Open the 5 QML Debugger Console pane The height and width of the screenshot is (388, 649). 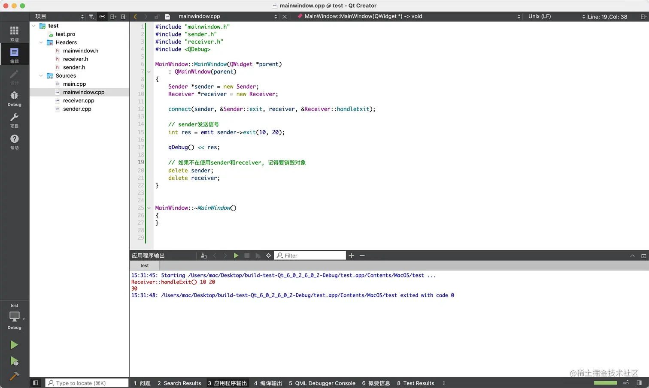(322, 383)
